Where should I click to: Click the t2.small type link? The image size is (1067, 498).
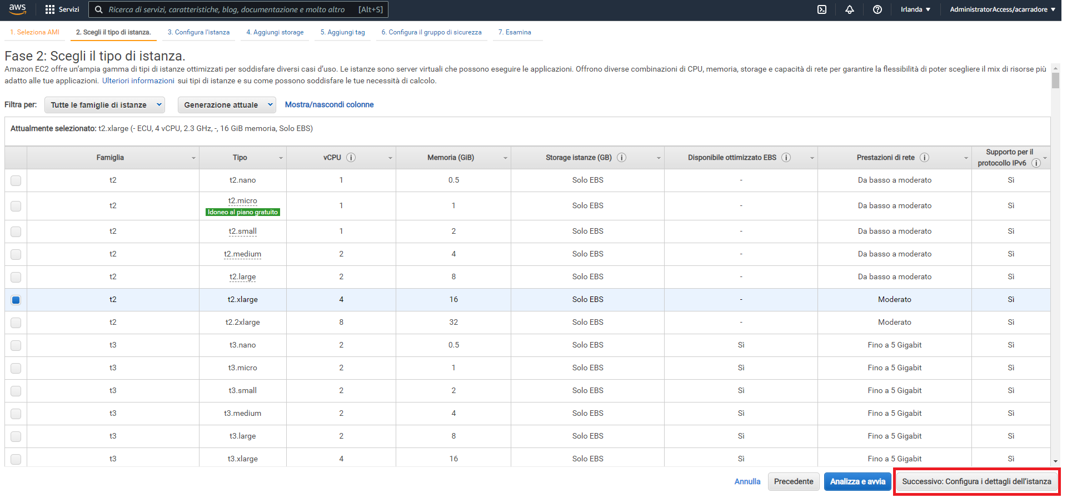(243, 231)
